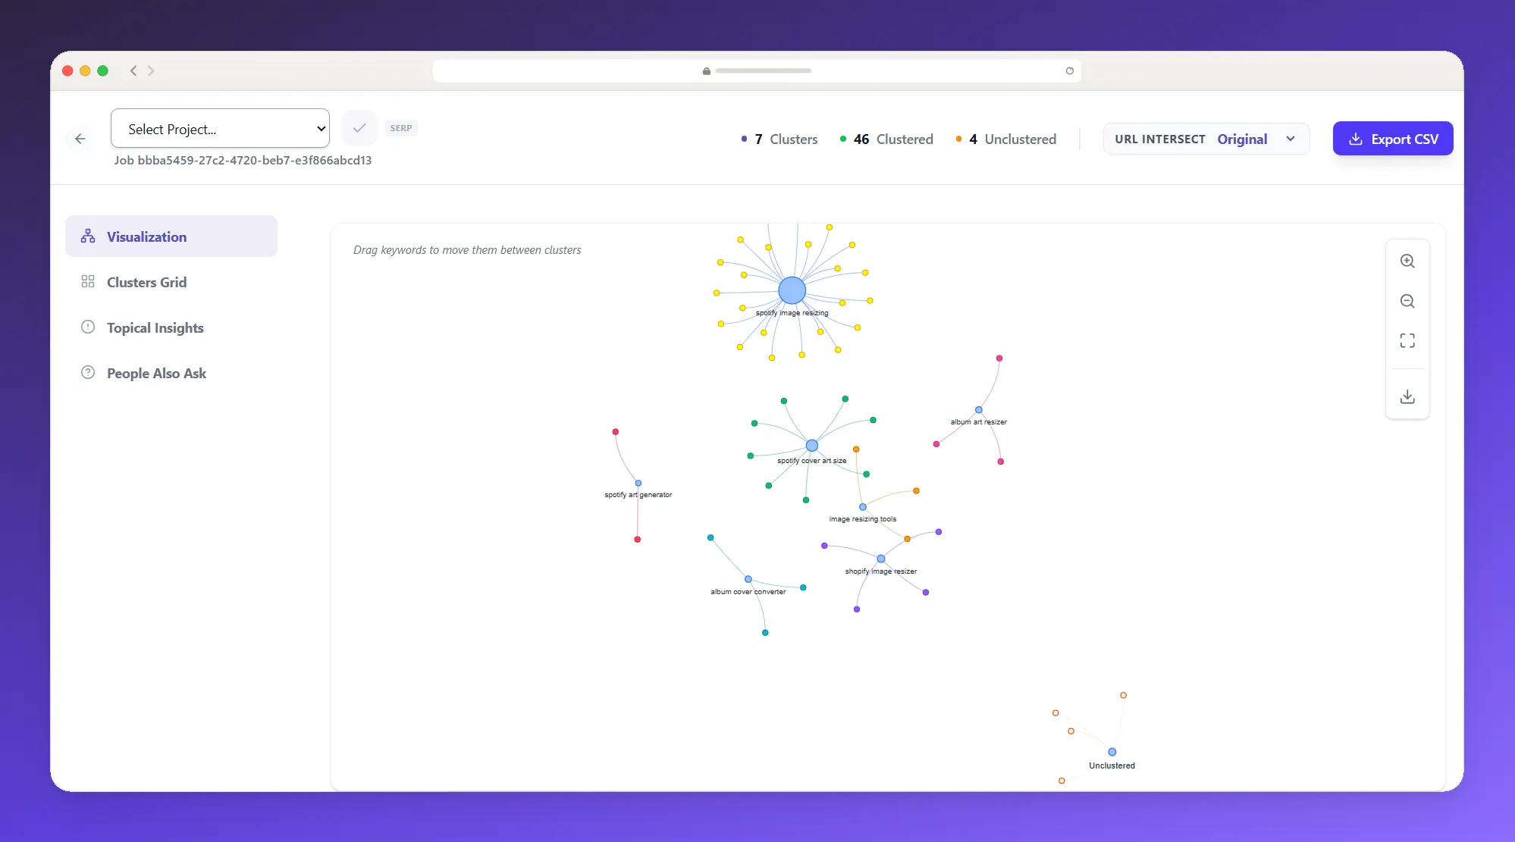Screen dimensions: 1515x842
Task: Click the Job ID text
Action: [x=243, y=160]
